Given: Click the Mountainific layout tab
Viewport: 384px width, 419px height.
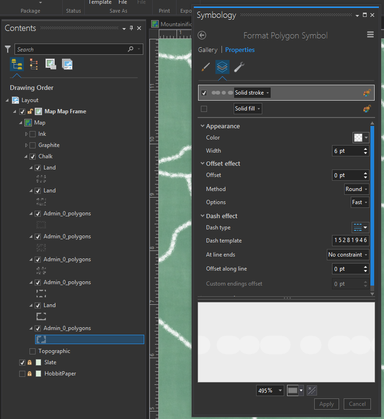Looking at the screenshot, I should click(172, 24).
